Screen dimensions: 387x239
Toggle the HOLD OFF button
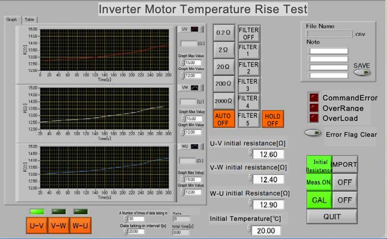coord(272,119)
